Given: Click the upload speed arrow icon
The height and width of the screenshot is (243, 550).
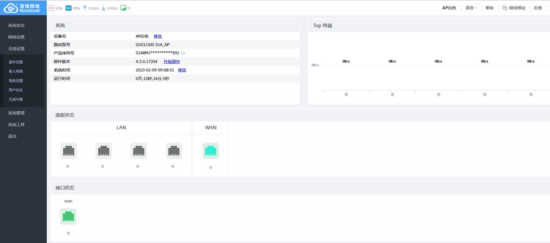Looking at the screenshot, I should tap(85, 8).
